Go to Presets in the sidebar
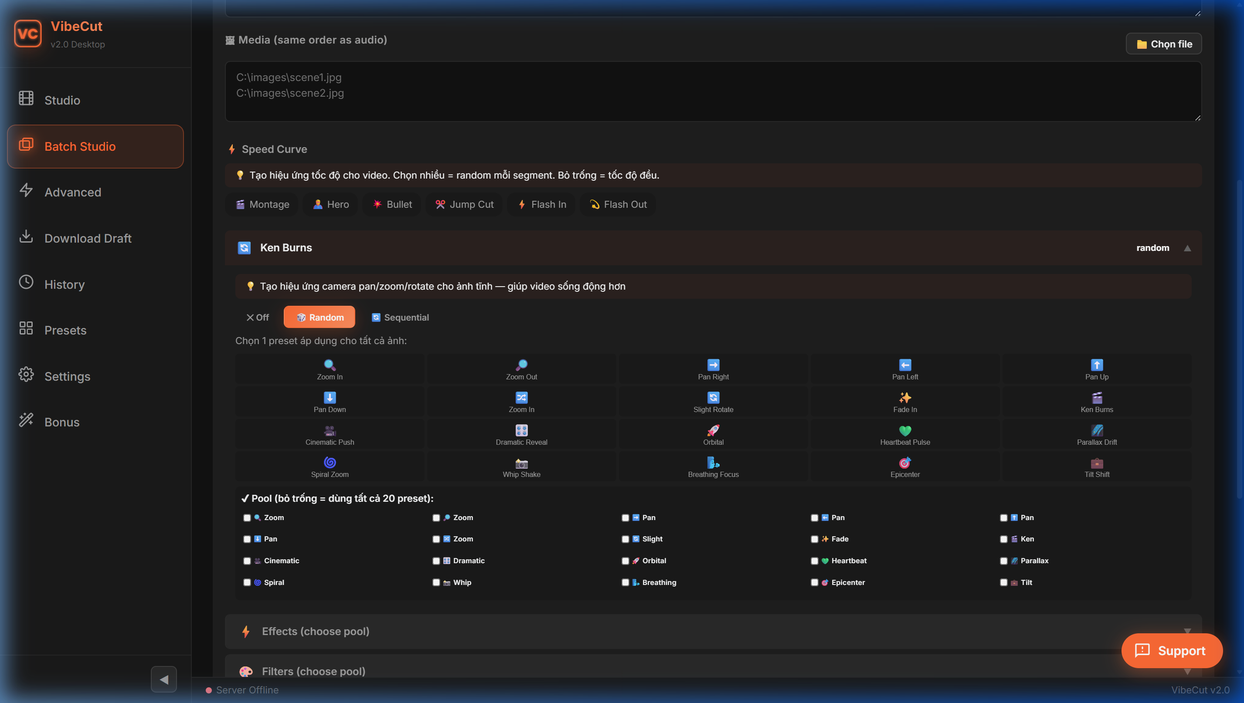 coord(95,330)
